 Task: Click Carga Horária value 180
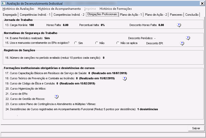[31, 25]
